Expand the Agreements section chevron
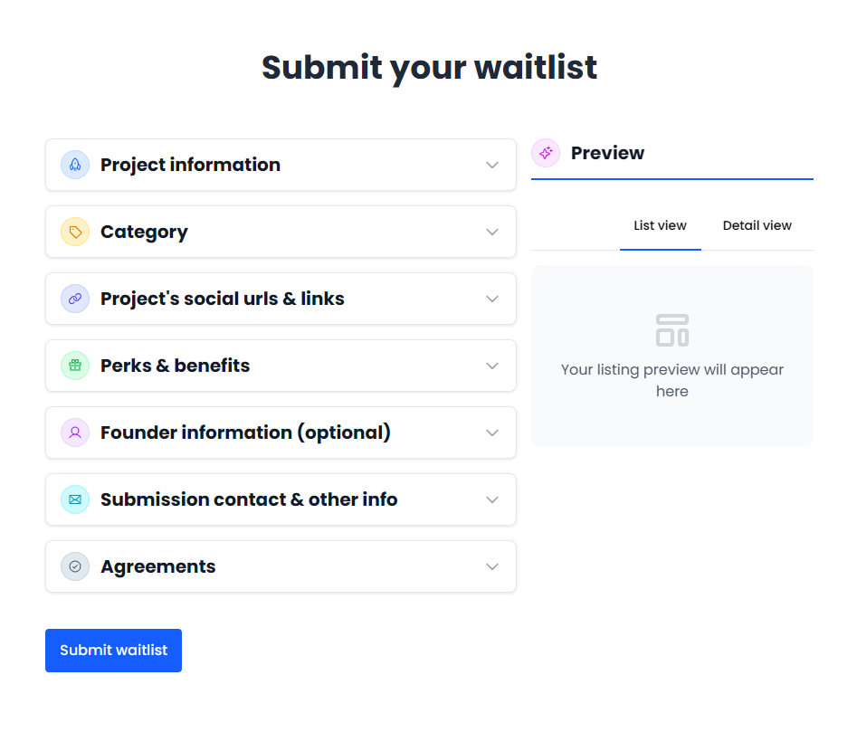The image size is (857, 751). pyautogui.click(x=492, y=566)
